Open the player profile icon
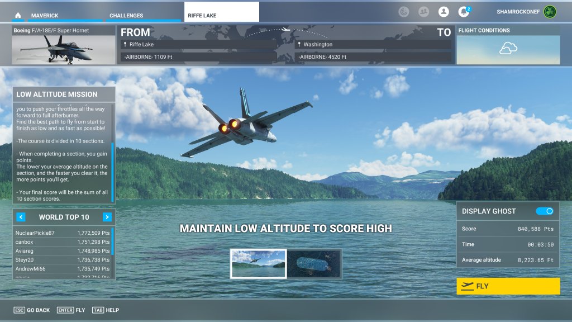 point(444,11)
